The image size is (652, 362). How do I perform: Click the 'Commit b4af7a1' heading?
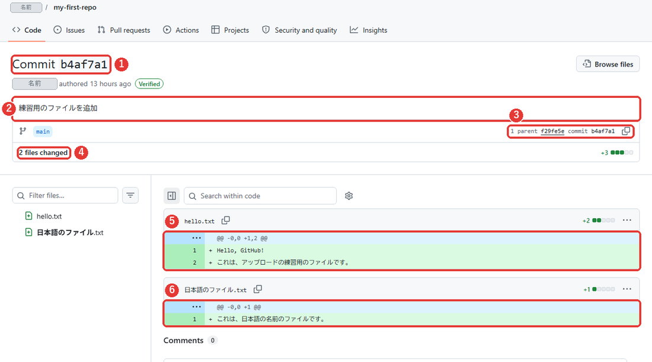coord(60,65)
